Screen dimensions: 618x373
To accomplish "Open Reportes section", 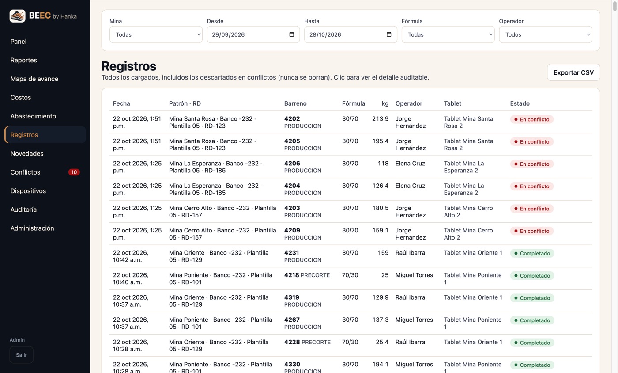I will pos(45,60).
